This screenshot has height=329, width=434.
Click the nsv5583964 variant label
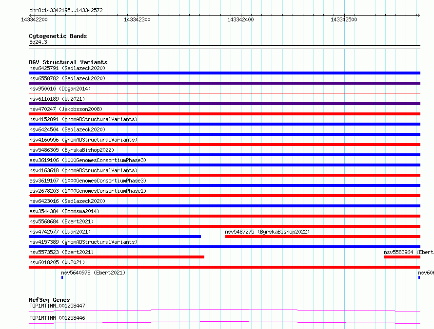(409, 252)
